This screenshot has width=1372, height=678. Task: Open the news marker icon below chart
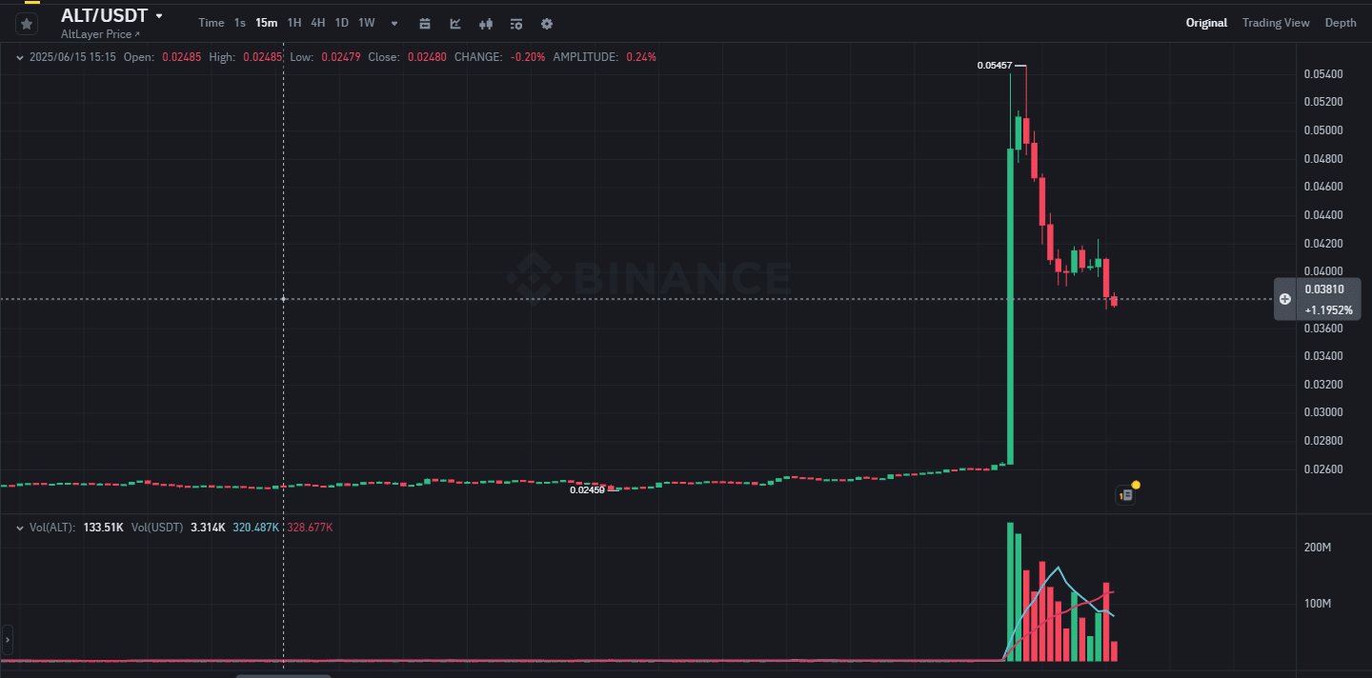(1125, 494)
